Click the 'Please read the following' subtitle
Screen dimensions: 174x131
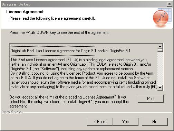coord(53,18)
